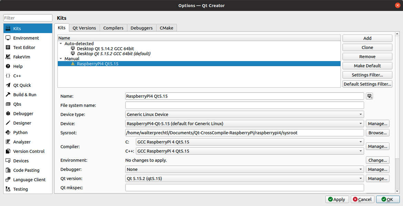The image size is (403, 206).
Task: Click the Remove kit button
Action: (x=367, y=57)
